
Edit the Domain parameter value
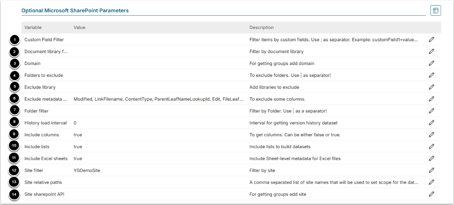tap(431, 63)
